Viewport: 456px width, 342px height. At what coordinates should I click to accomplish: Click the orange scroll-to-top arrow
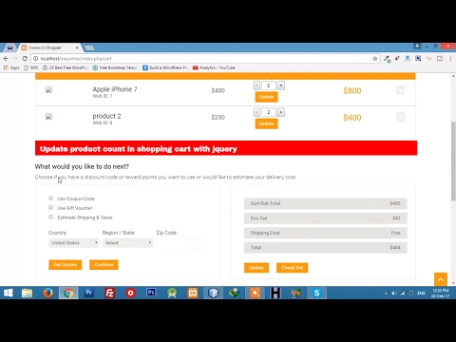point(441,279)
